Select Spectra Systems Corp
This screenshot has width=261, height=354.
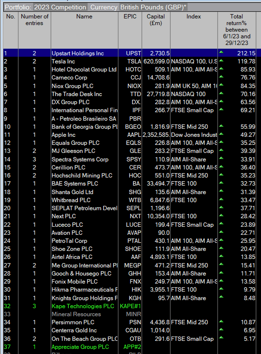click(80, 159)
